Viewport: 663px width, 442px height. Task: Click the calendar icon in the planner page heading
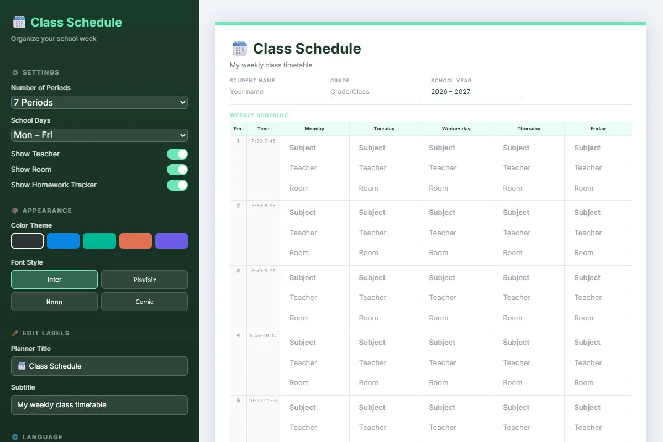click(x=239, y=49)
